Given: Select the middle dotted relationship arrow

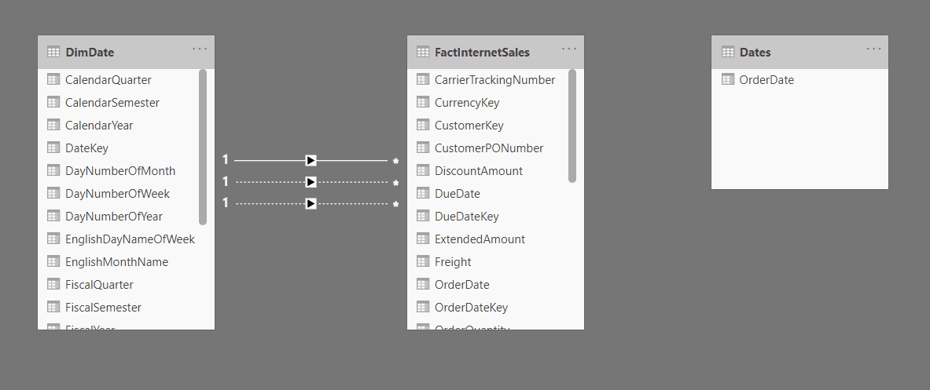Looking at the screenshot, I should (311, 182).
